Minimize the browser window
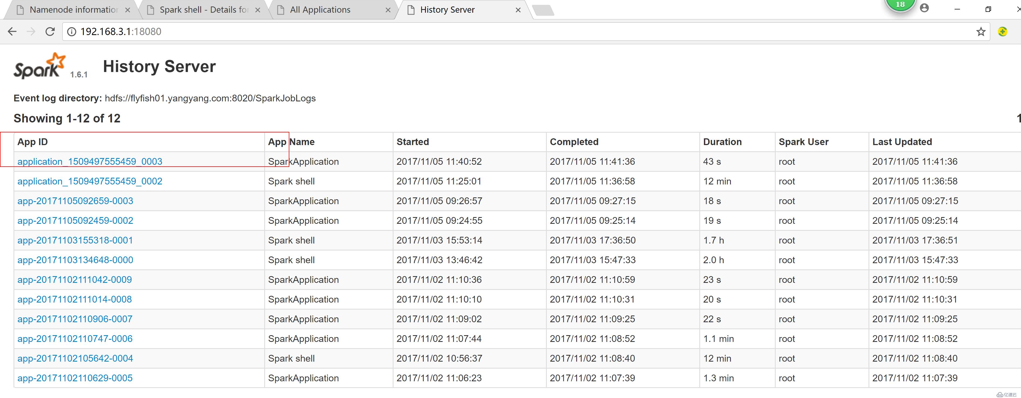 coord(957,9)
